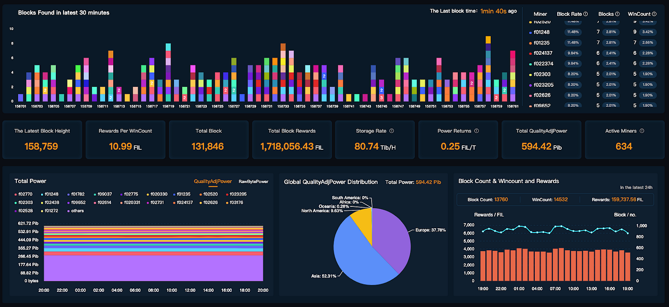Viewport: 669px width, 307px height.
Task: Click 'Block Count & Wincount and Rewards' title
Action: point(508,181)
